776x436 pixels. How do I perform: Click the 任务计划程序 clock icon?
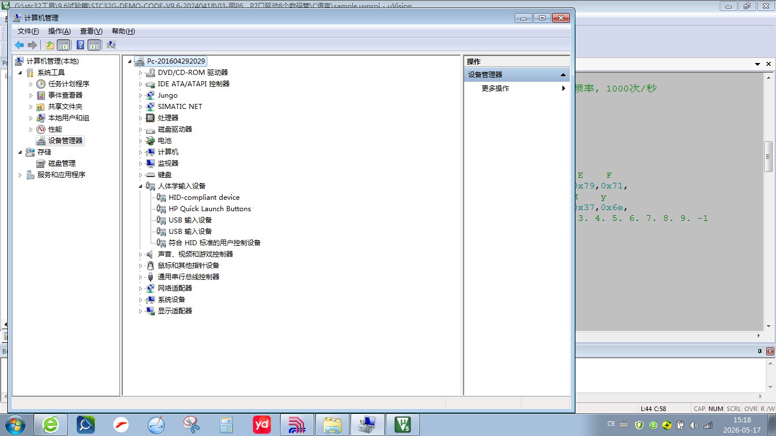point(41,84)
